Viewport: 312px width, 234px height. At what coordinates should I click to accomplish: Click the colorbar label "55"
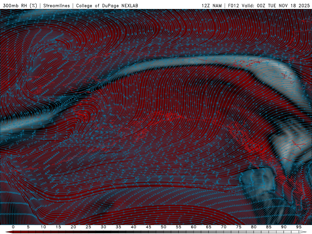coord(179,227)
